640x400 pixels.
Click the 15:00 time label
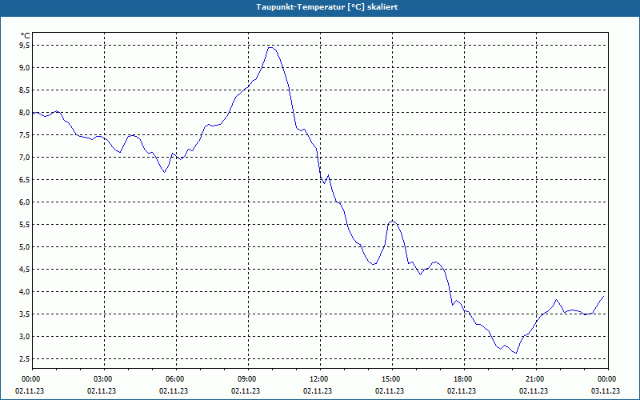pos(392,379)
